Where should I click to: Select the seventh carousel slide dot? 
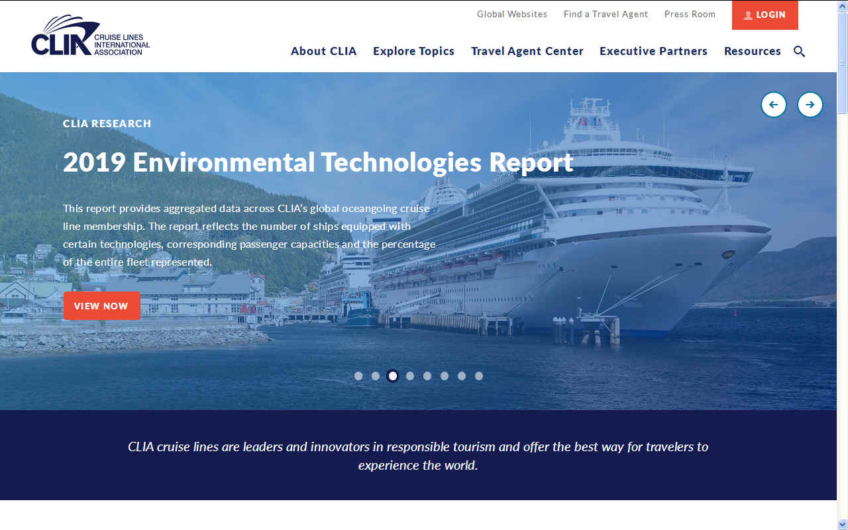462,376
